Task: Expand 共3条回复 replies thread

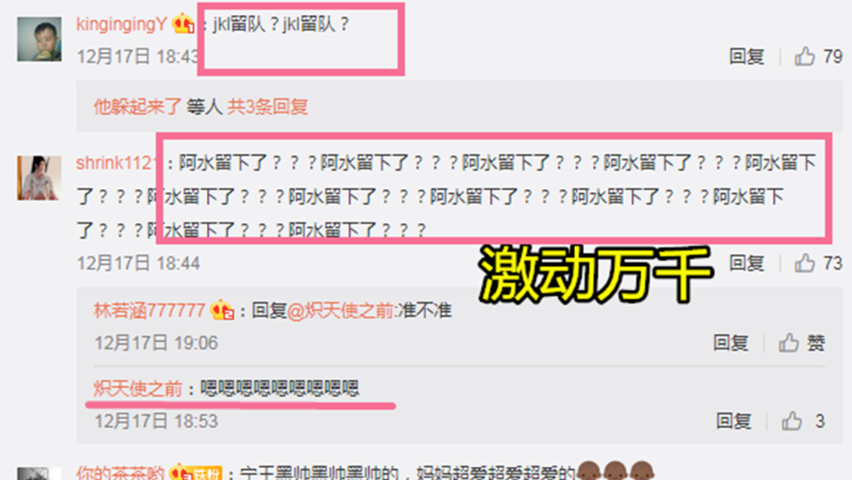Action: (268, 107)
